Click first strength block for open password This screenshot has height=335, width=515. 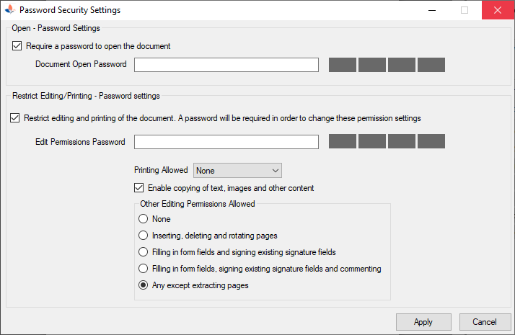point(343,65)
